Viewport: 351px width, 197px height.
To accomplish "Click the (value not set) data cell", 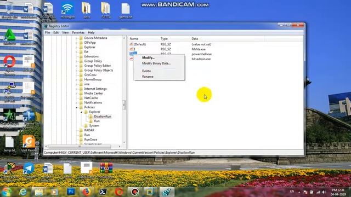I will tap(201, 44).
